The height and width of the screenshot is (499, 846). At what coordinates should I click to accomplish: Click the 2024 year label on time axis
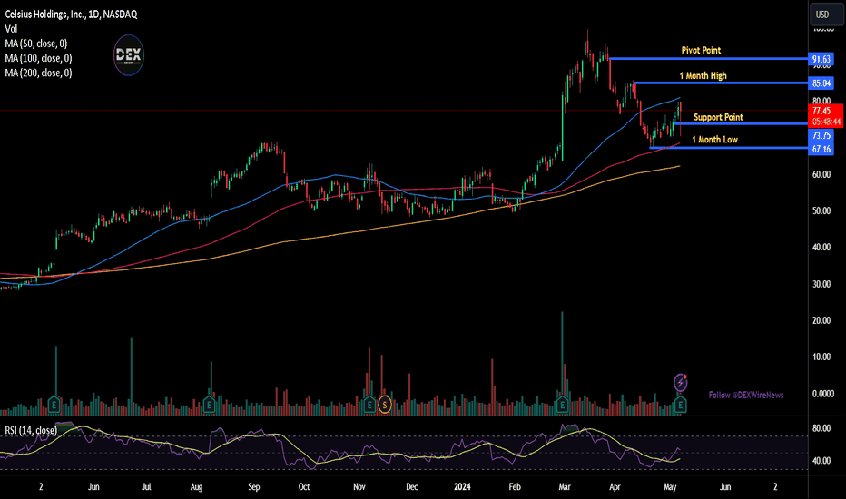click(462, 486)
